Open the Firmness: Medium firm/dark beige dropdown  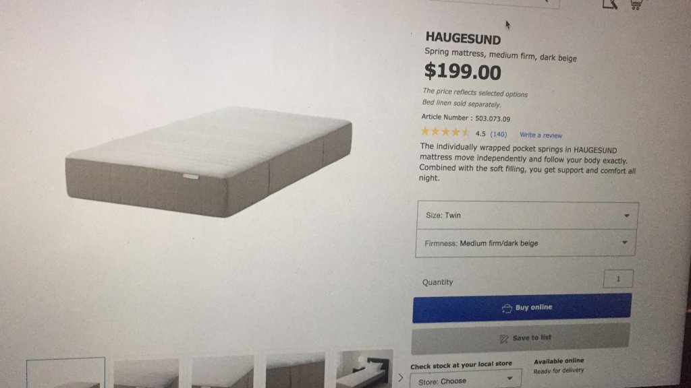(526, 243)
